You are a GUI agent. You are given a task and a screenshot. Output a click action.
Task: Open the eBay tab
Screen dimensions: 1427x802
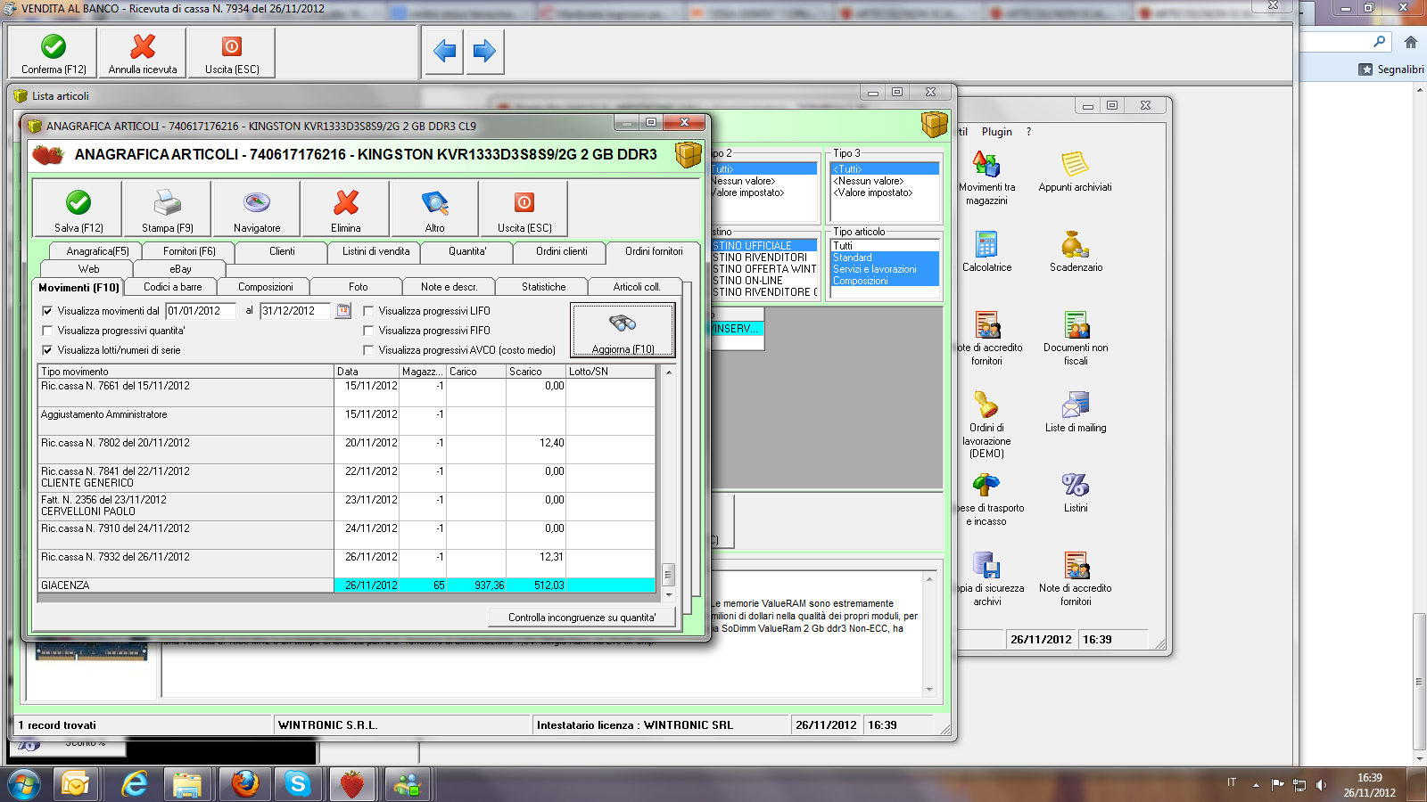pos(180,269)
